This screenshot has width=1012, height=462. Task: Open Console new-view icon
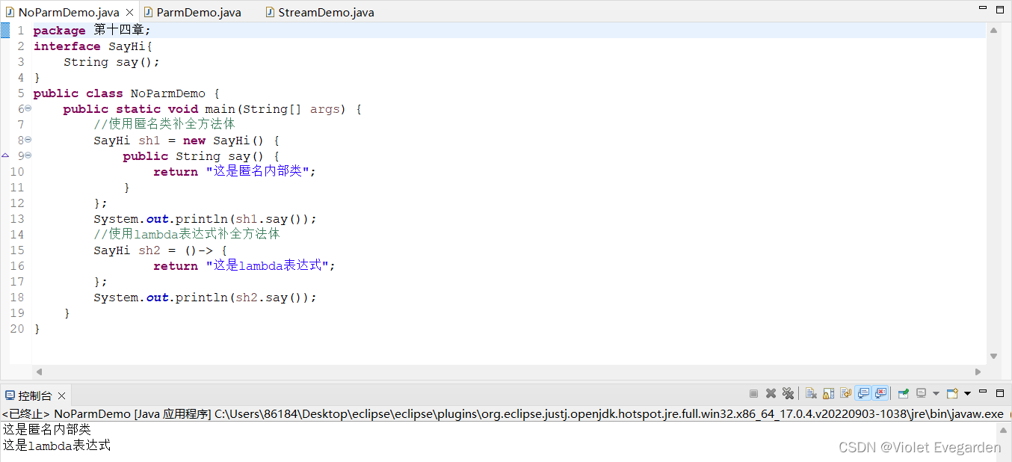click(952, 393)
